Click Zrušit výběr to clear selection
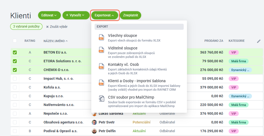 pyautogui.click(x=57, y=27)
